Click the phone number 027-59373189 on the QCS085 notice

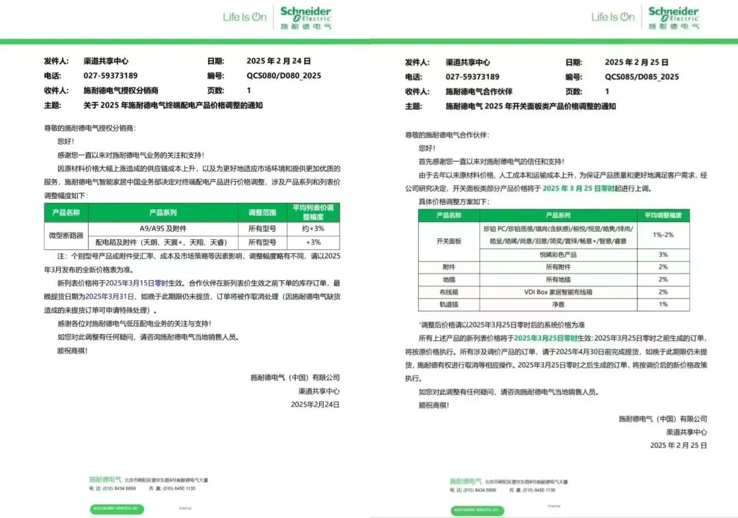(x=473, y=77)
